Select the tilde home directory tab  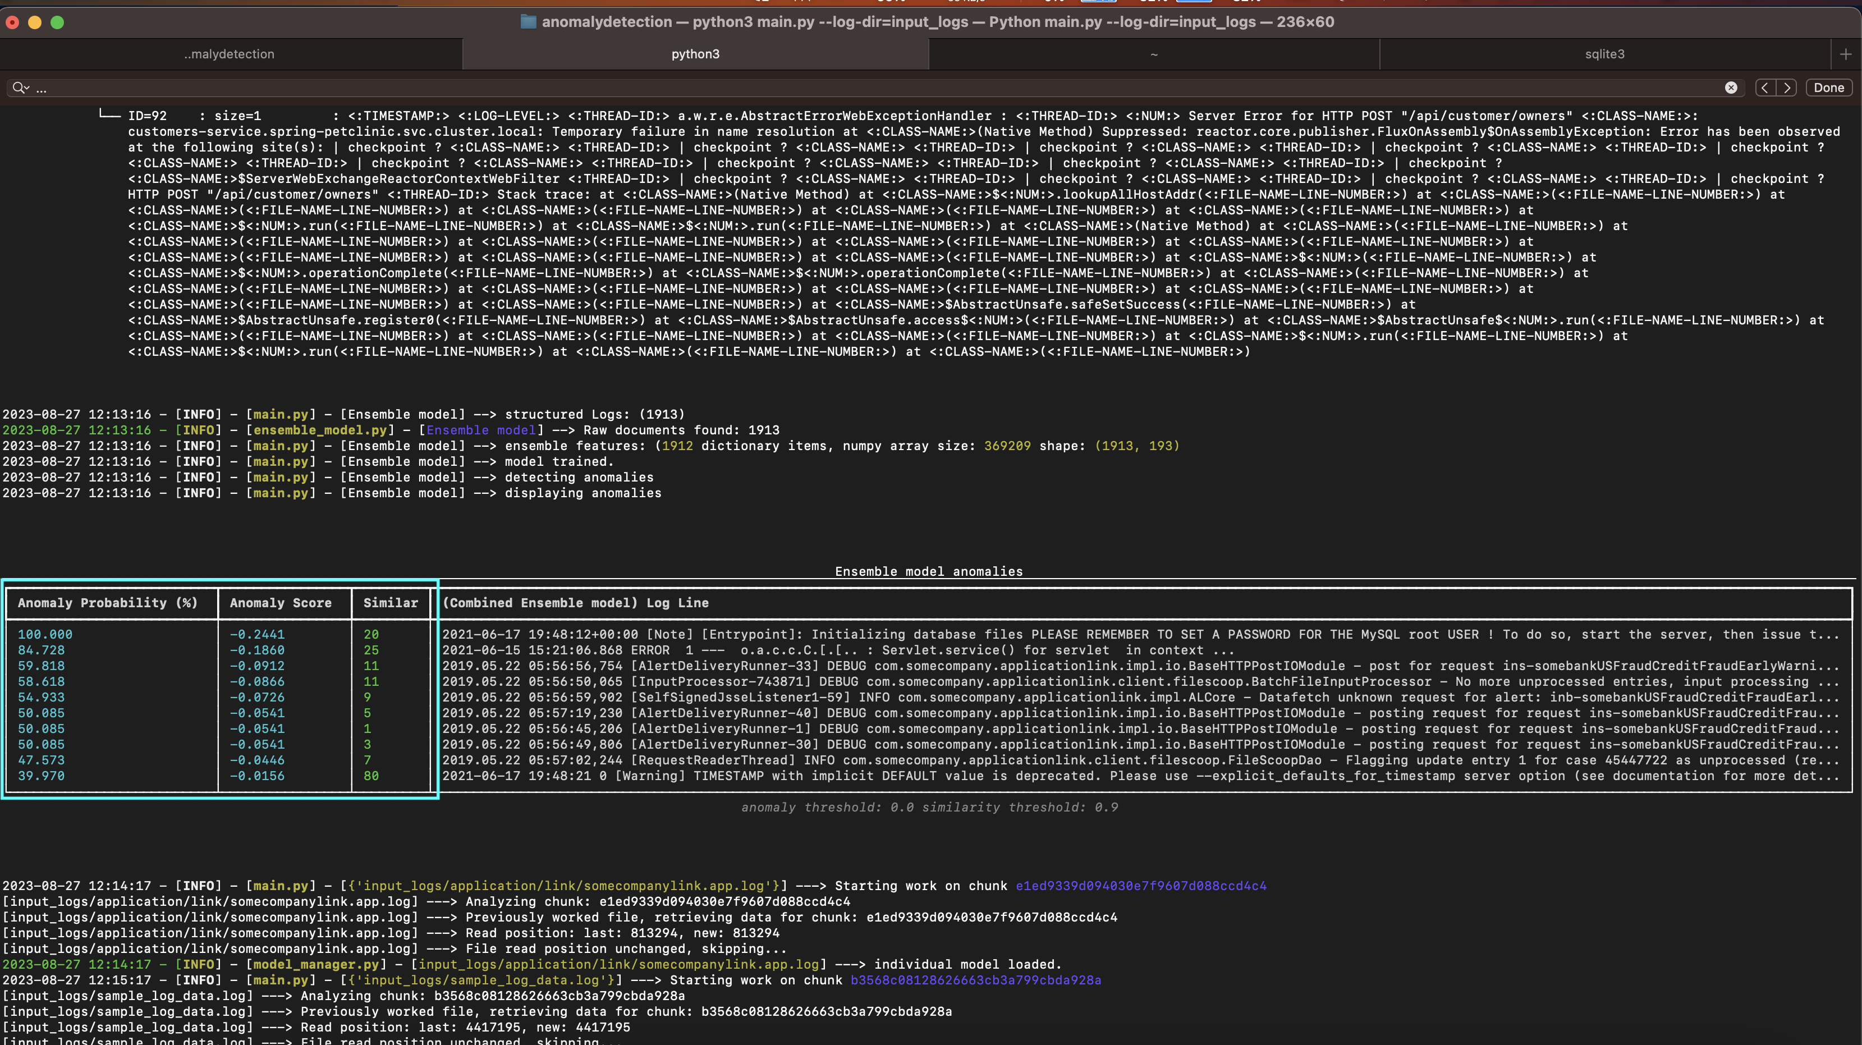point(1154,54)
